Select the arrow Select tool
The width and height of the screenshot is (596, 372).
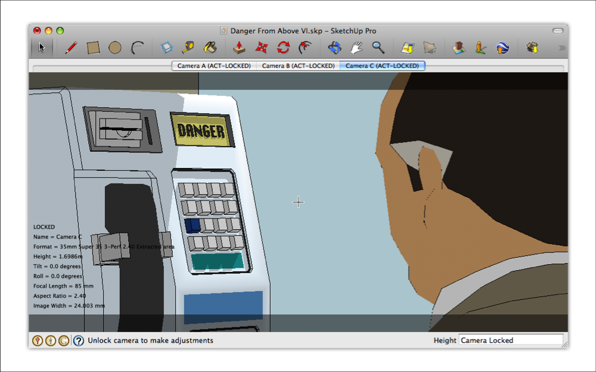pyautogui.click(x=42, y=48)
